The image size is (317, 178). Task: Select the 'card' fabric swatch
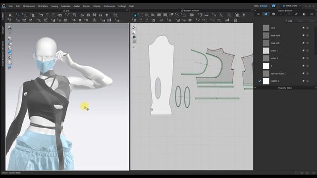point(266,28)
